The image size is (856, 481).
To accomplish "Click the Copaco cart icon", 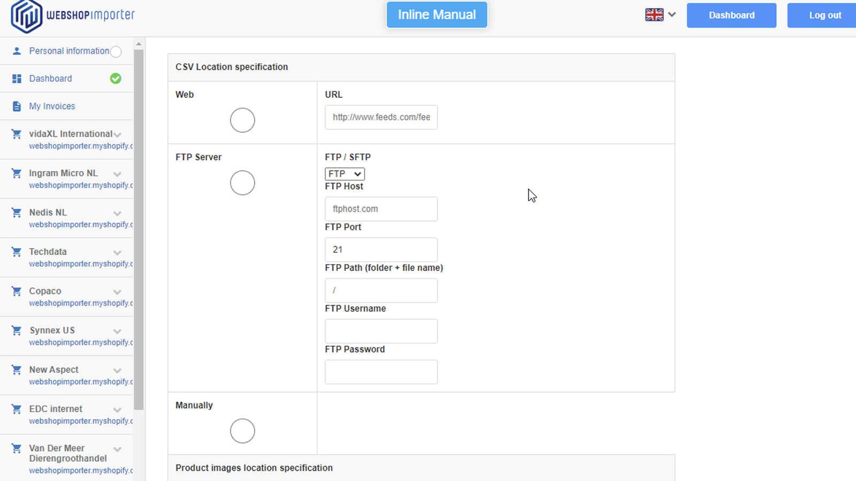I will (17, 291).
